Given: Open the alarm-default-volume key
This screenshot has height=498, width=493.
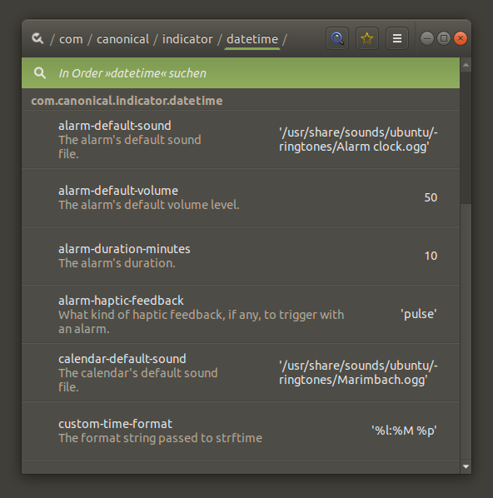Looking at the screenshot, I should coord(241,197).
